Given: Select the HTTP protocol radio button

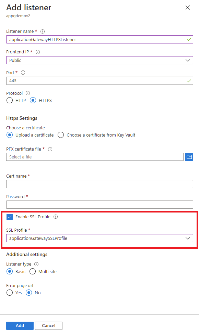Looking at the screenshot, I should click(10, 100).
